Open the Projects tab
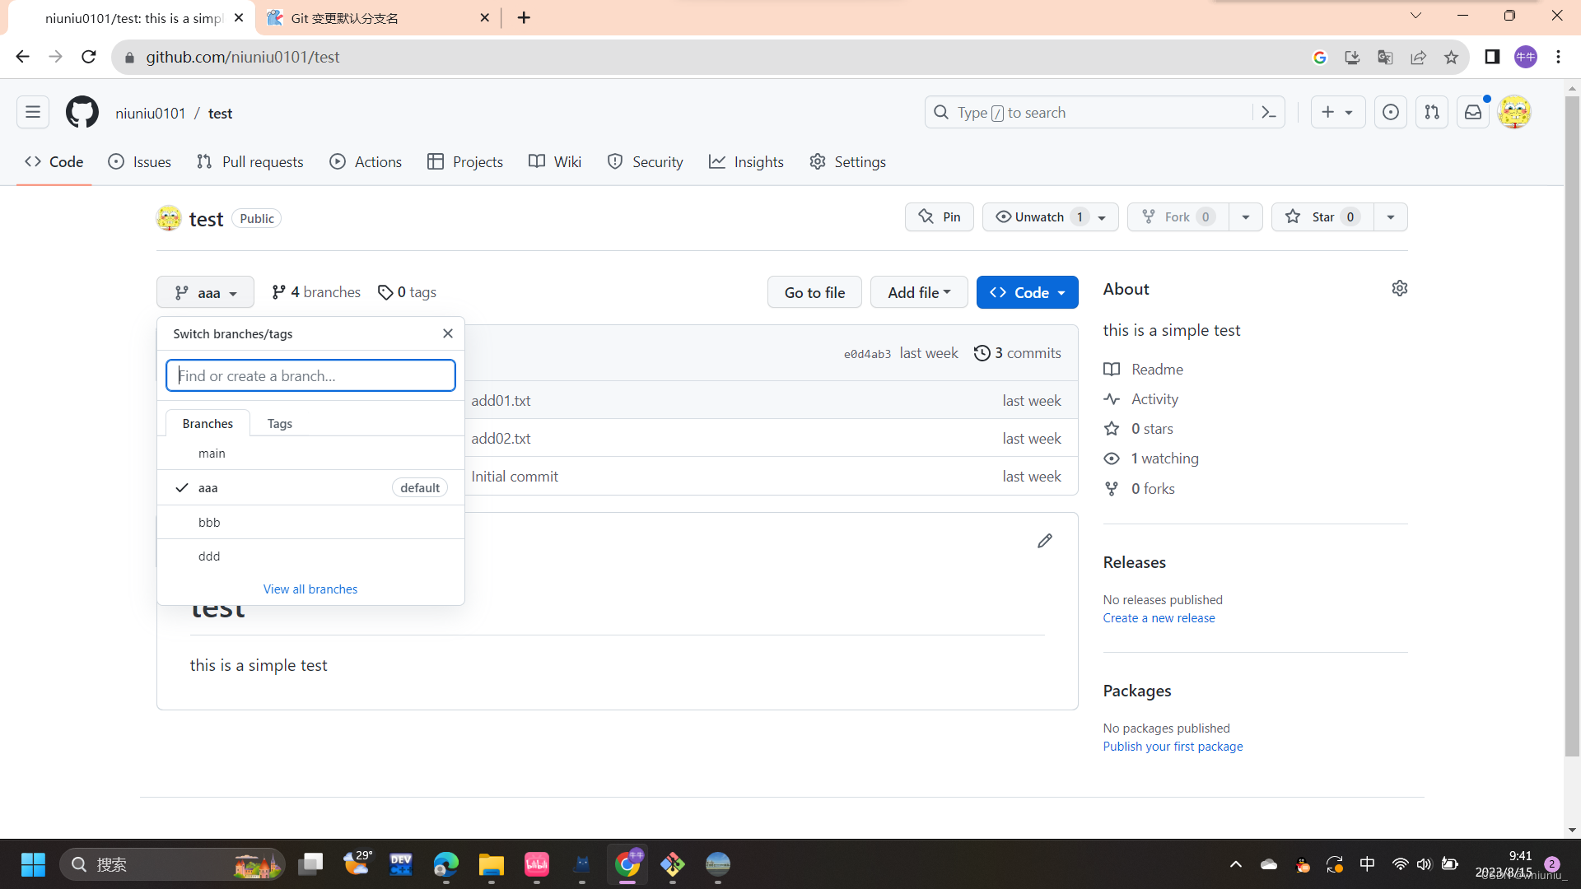 [465, 162]
